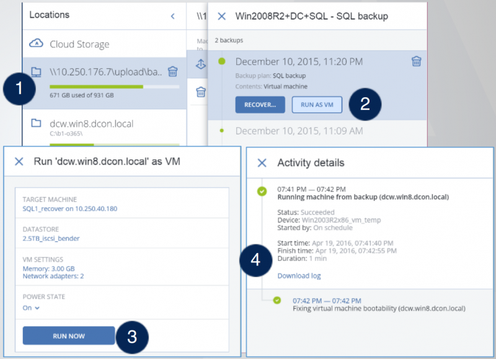The width and height of the screenshot is (496, 359).
Task: Click the C:\b1-o365\ path text
Action: (66, 133)
